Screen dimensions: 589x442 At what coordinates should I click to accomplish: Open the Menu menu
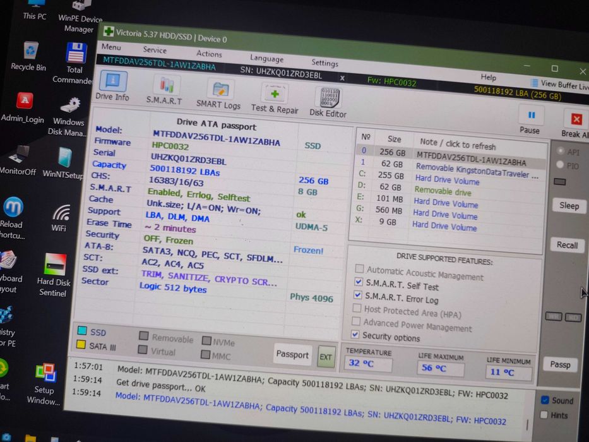pos(111,47)
